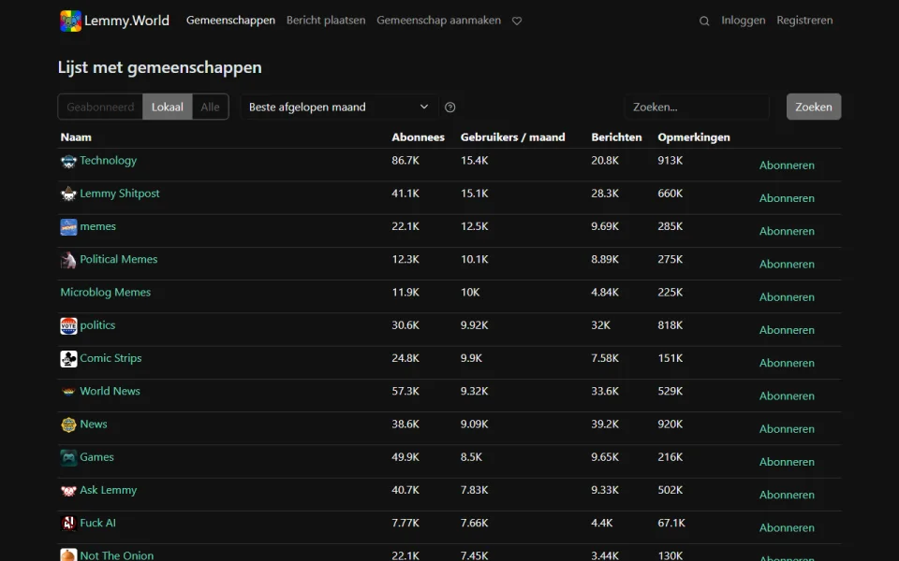Open the Gemeenschappen nav item
Image resolution: width=899 pixels, height=561 pixels.
(x=230, y=20)
